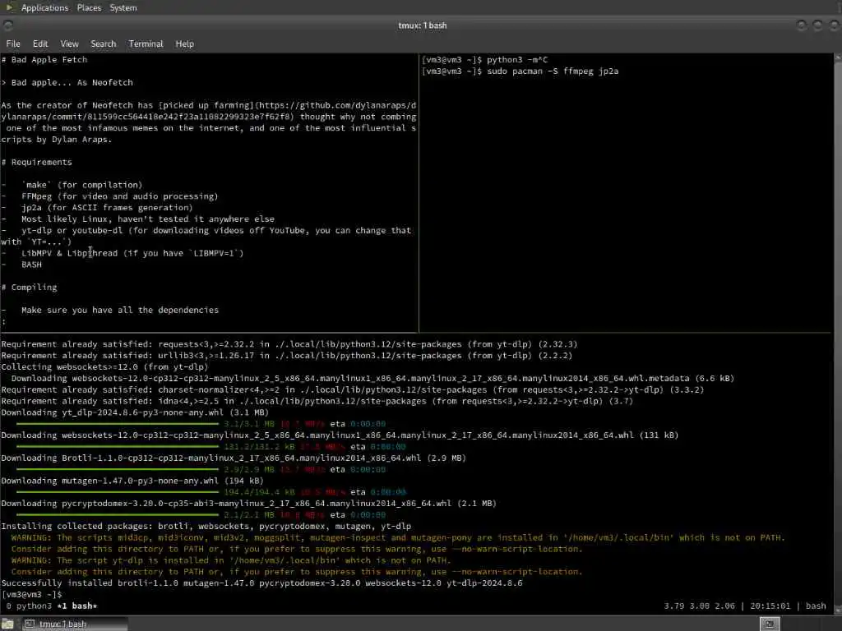Open the Search menu
The image size is (842, 631).
103,44
